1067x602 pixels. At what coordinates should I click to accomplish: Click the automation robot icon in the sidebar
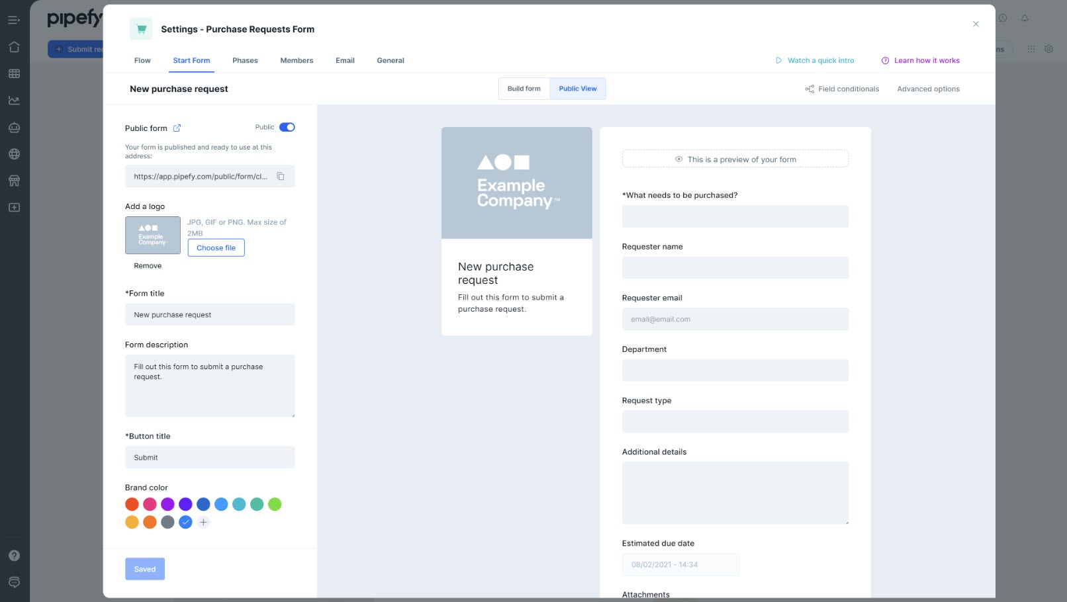(x=14, y=127)
